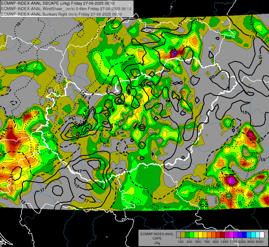Click the 300 tick label on the legend scale
This screenshot has height=247, width=269.
[x=189, y=242]
